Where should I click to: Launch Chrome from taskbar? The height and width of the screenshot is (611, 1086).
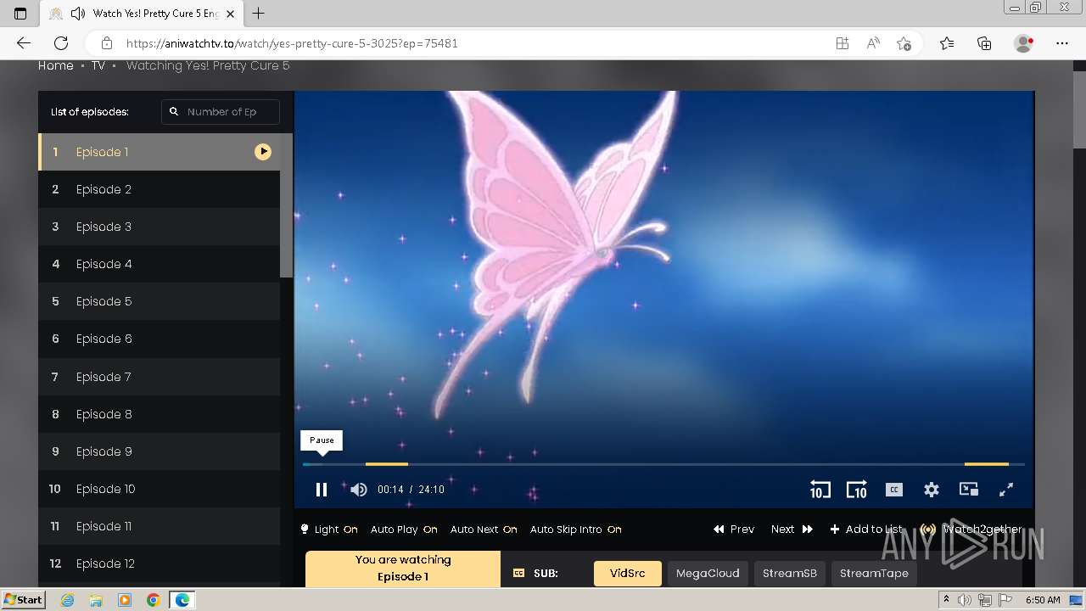click(x=154, y=600)
